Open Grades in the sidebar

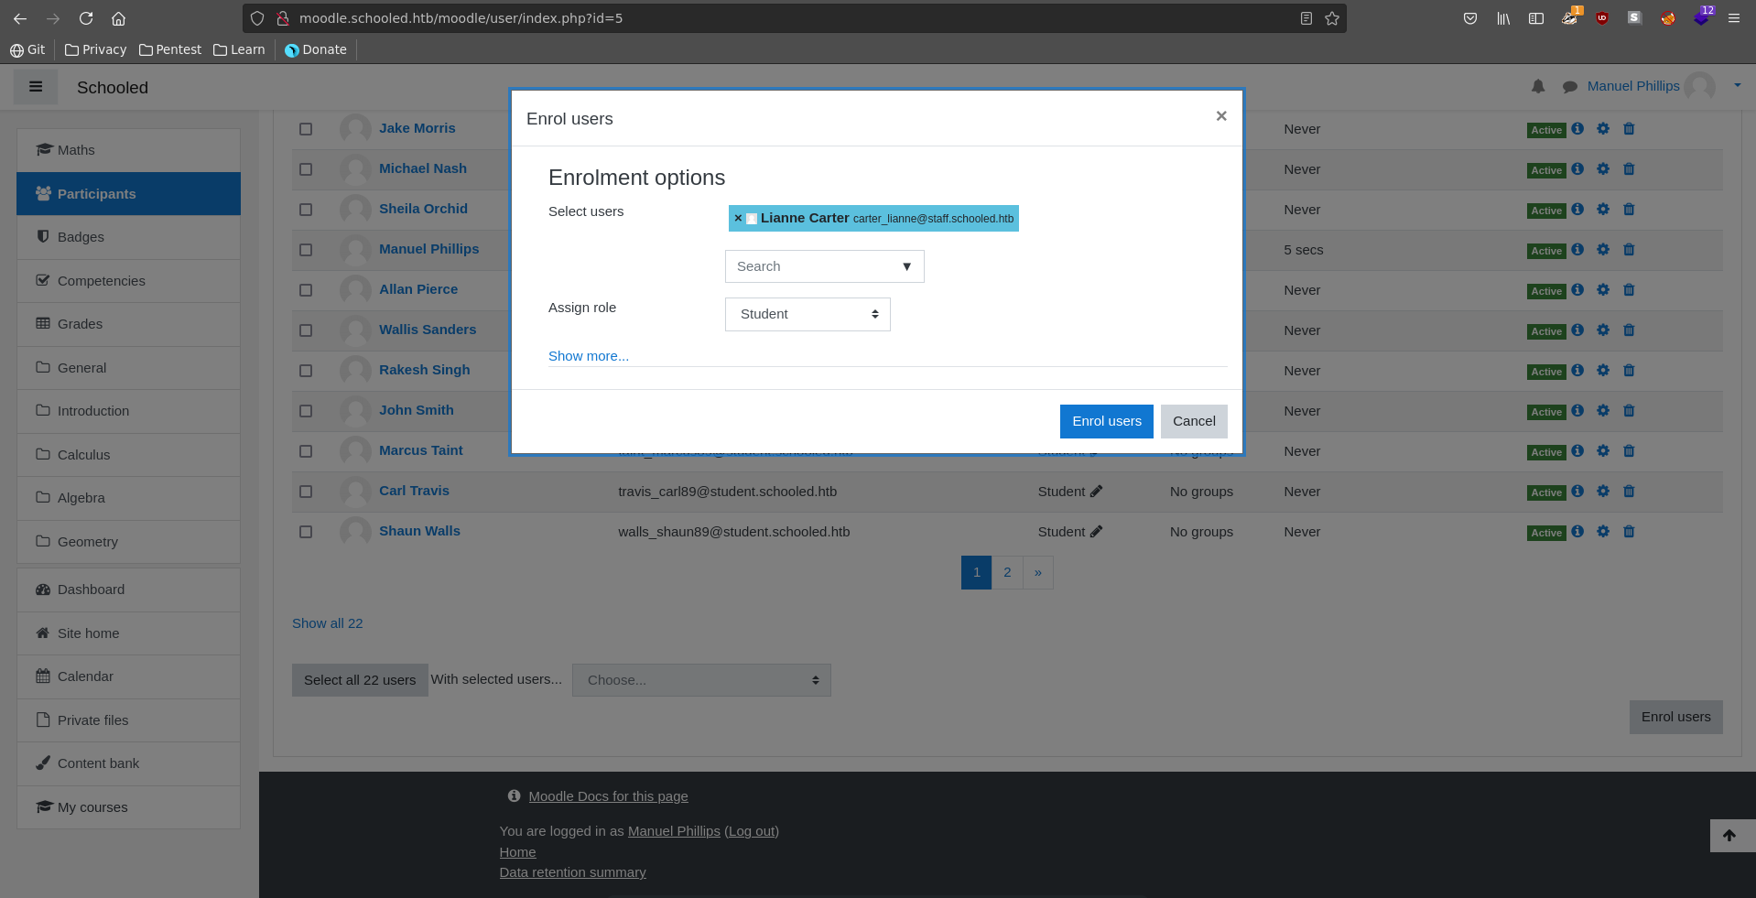pyautogui.click(x=80, y=324)
